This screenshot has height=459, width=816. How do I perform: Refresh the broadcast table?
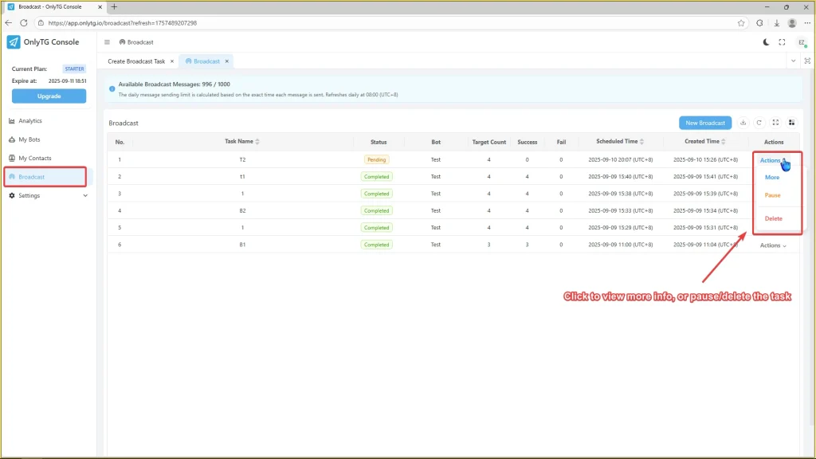pos(759,123)
